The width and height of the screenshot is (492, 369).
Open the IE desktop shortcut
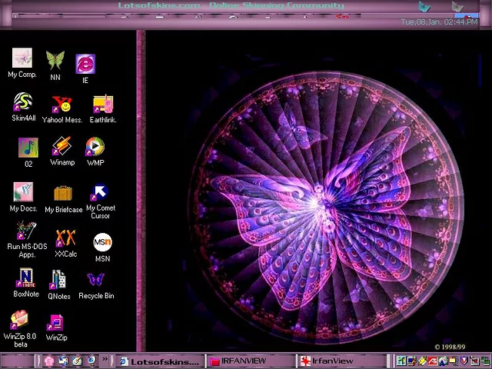click(x=85, y=65)
